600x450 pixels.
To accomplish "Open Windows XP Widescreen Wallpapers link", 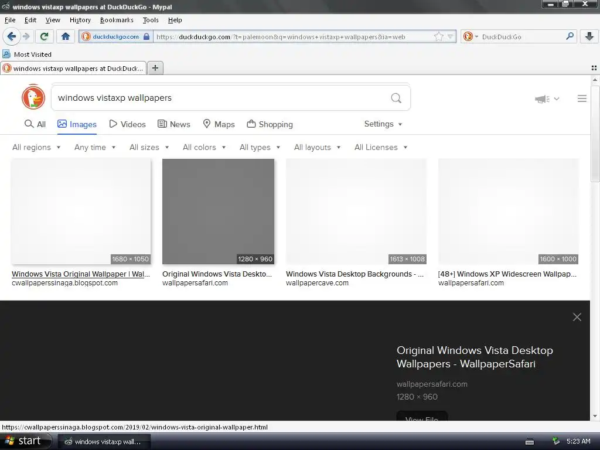I will (507, 274).
